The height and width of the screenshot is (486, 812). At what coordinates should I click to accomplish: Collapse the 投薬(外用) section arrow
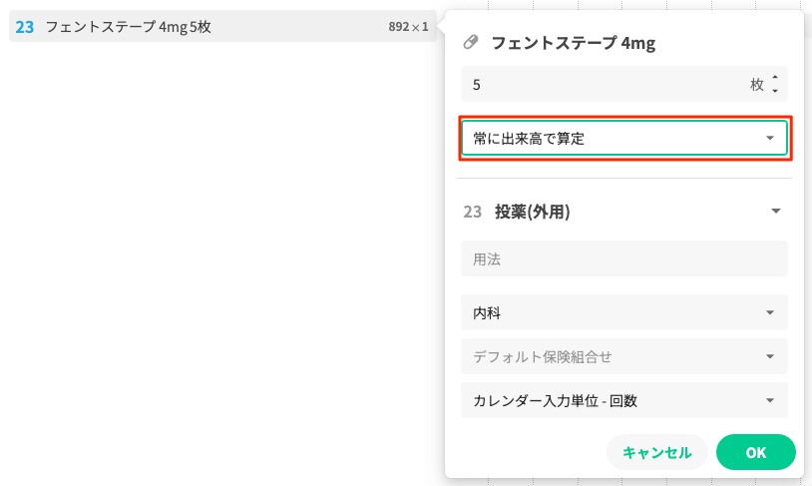[x=775, y=211]
